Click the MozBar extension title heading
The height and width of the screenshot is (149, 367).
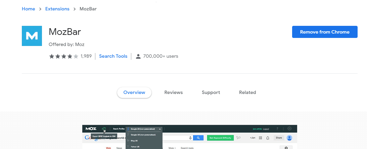click(65, 32)
